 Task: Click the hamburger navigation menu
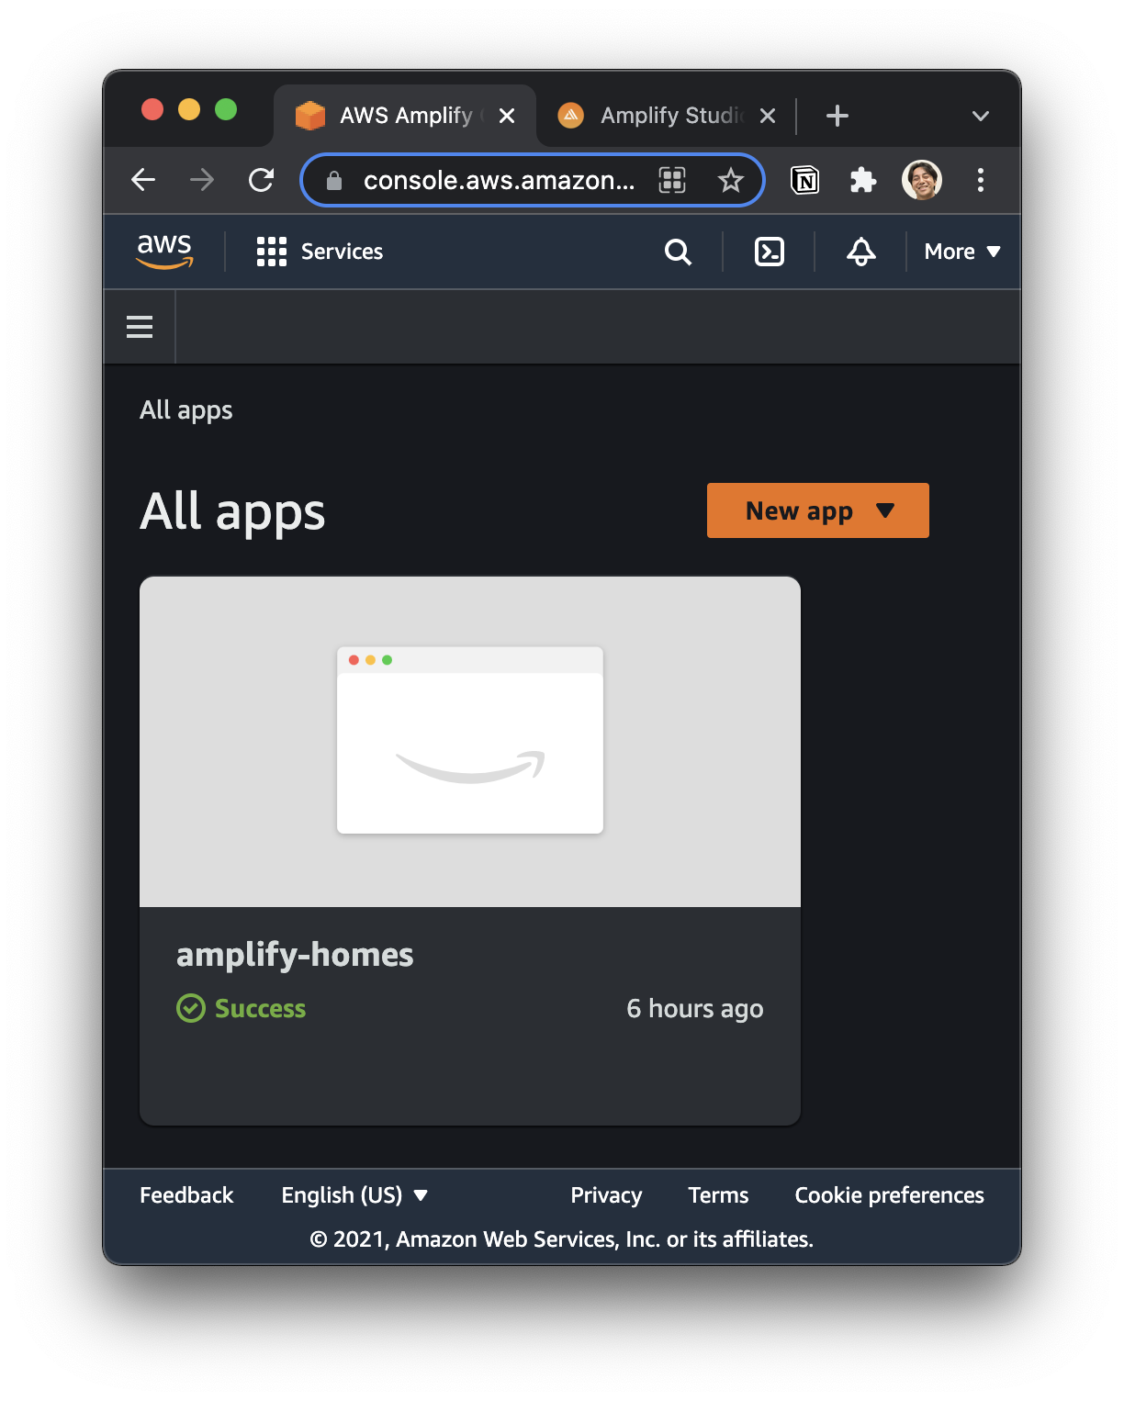click(x=139, y=326)
